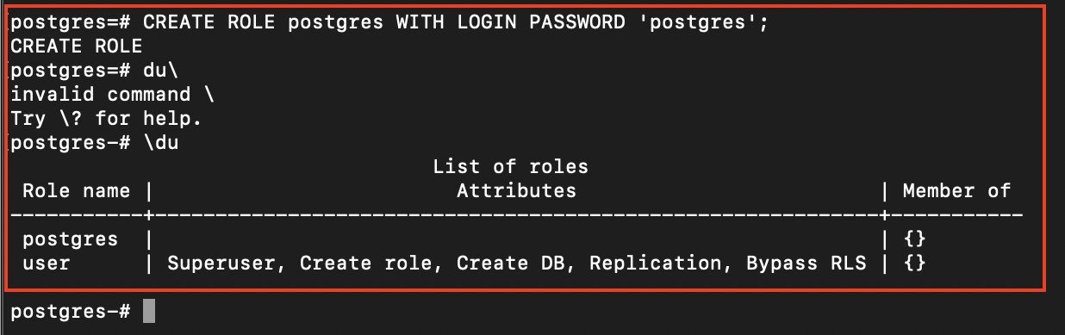
Task: Click the 'postgres' role name row
Action: (71, 239)
